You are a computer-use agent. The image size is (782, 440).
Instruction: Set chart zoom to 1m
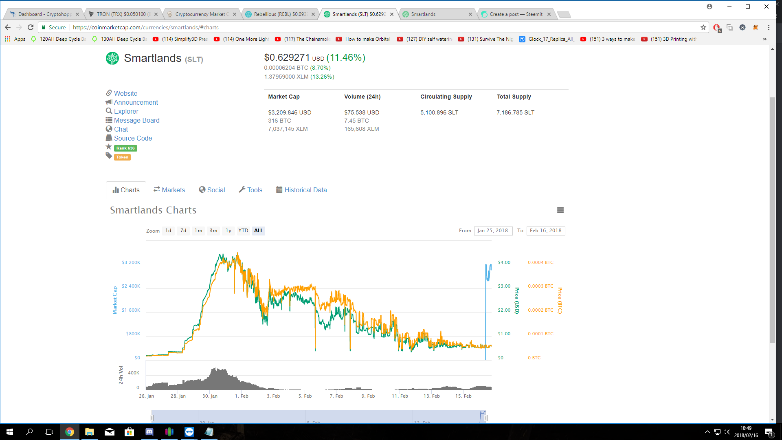click(198, 231)
